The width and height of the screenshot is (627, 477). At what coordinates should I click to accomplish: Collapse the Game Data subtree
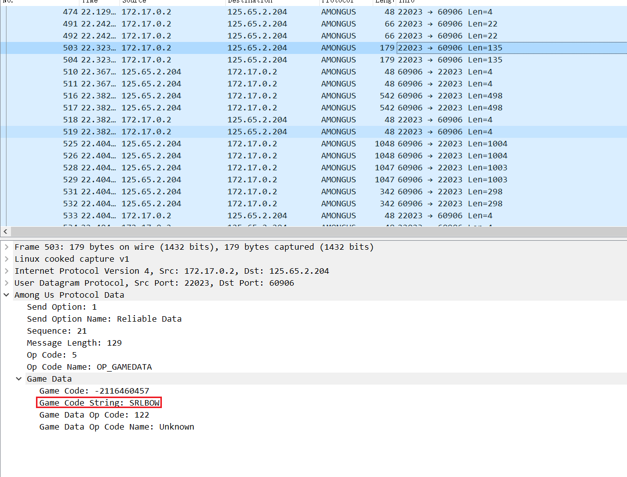point(19,379)
